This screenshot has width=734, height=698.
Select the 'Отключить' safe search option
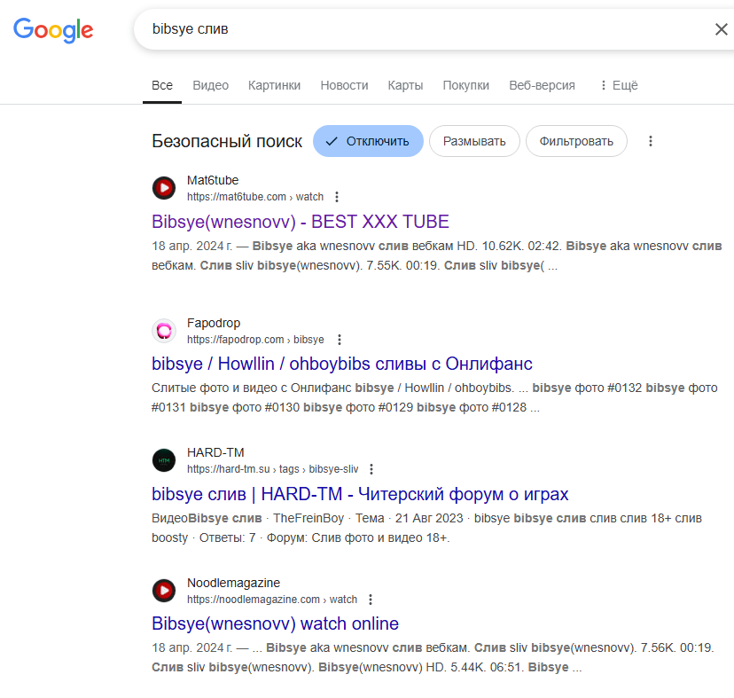click(x=368, y=141)
